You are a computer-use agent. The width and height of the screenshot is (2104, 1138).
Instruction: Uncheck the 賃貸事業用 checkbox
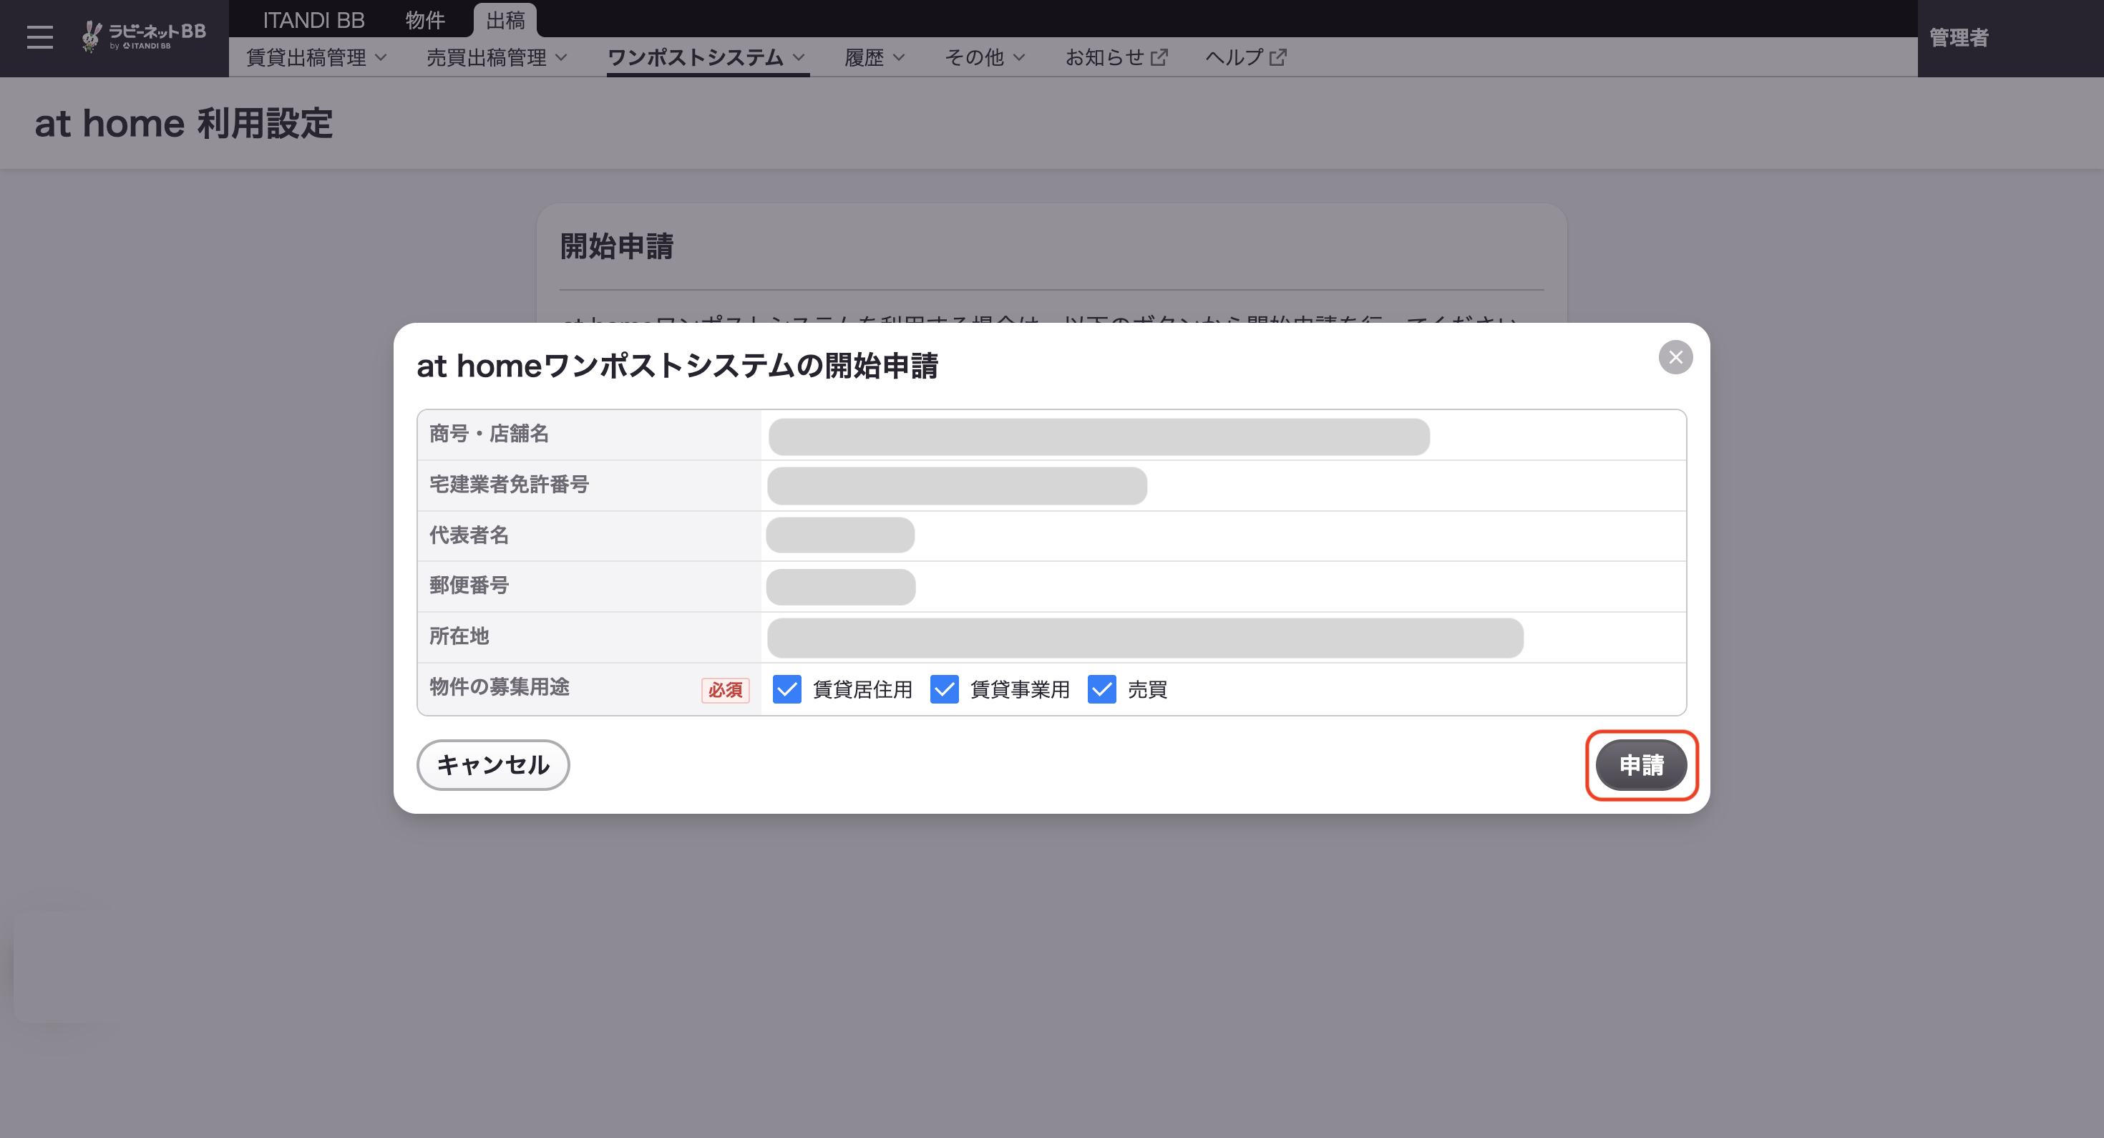click(944, 689)
